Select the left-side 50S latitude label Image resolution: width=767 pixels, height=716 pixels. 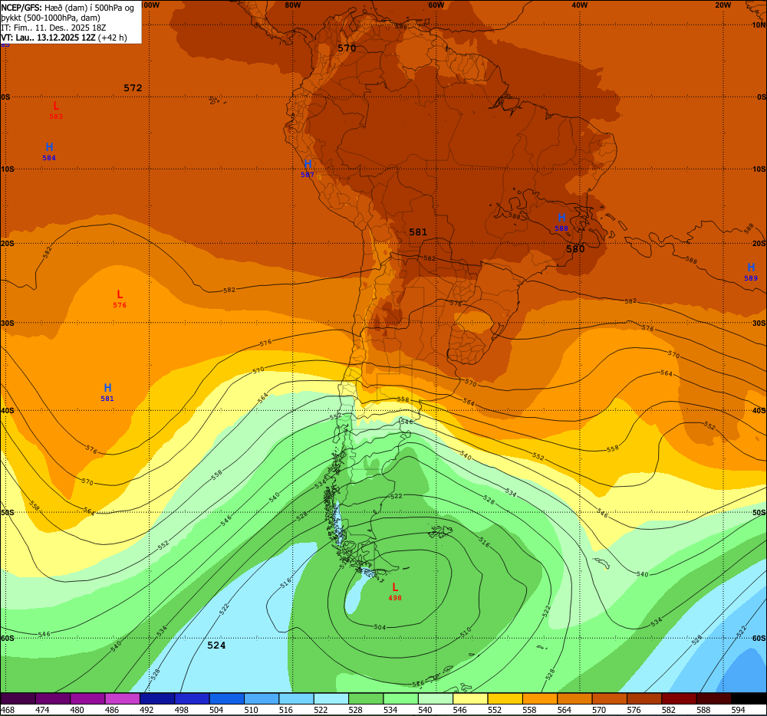7,513
